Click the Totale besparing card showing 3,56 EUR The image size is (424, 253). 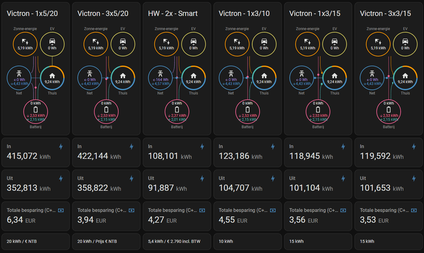[x=318, y=216]
